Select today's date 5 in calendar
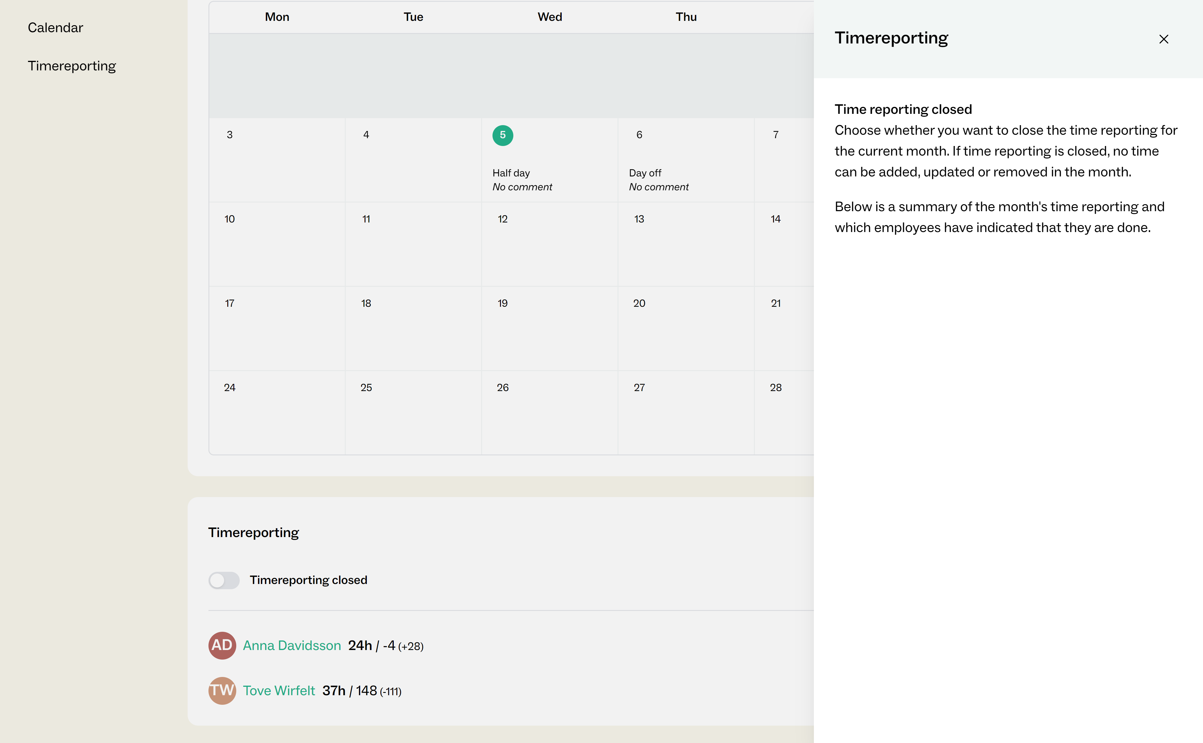 503,135
